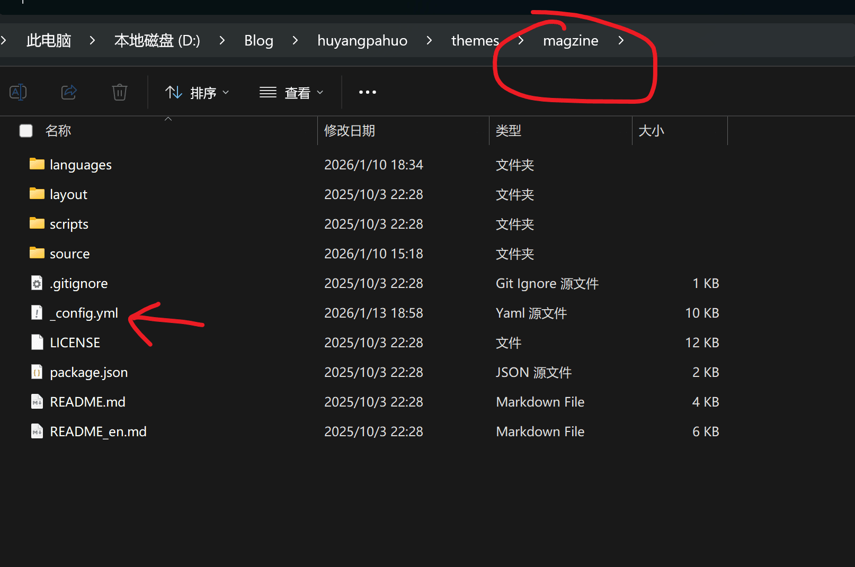The image size is (855, 567).
Task: Navigate to Blog in the breadcrumb
Action: tap(259, 40)
